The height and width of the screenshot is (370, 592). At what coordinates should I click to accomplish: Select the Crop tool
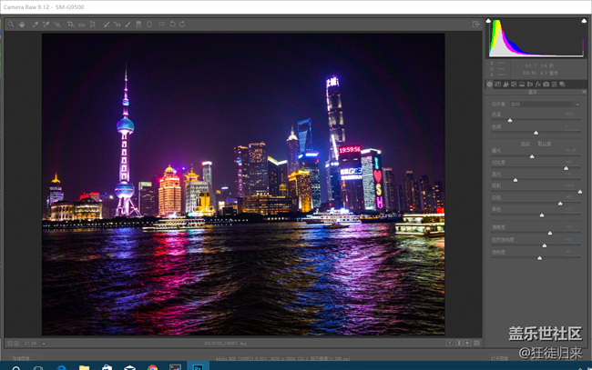click(70, 25)
